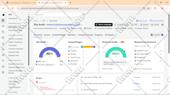Open the SEO toolkit magnifier sidebar icon
The image size is (170, 95).
click(x=3, y=20)
